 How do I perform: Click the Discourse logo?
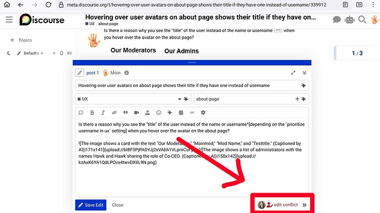[42, 20]
